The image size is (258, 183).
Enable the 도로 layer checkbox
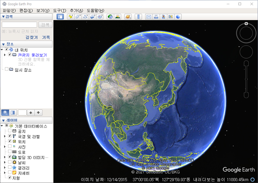10,151
